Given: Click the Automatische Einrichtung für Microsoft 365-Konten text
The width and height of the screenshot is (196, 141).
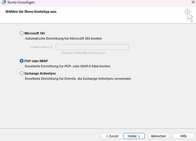Looking at the screenshot, I should [63, 38].
